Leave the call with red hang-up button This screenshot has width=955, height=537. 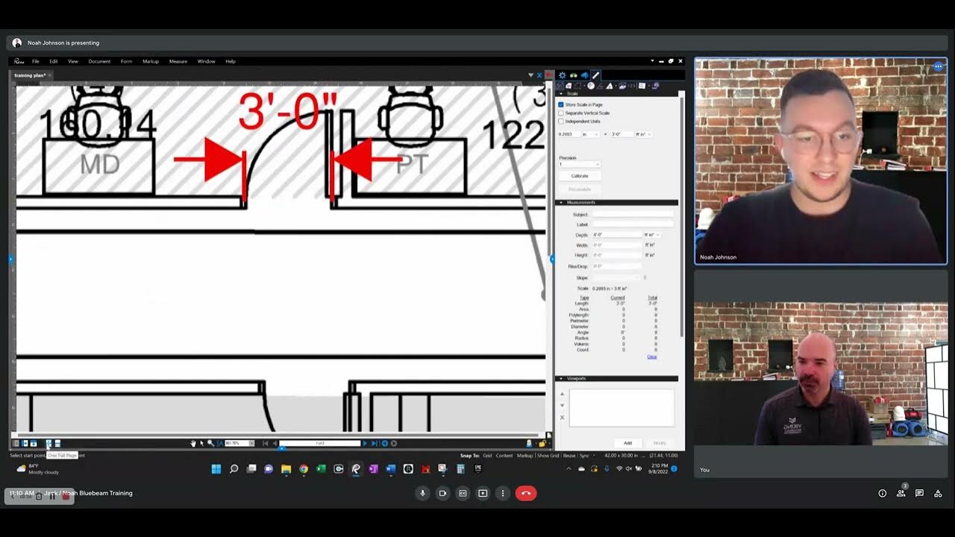click(x=526, y=493)
